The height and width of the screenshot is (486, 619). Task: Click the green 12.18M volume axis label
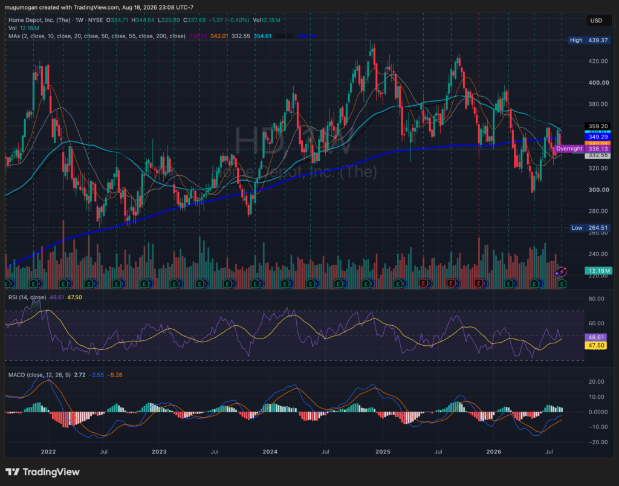[x=598, y=271]
